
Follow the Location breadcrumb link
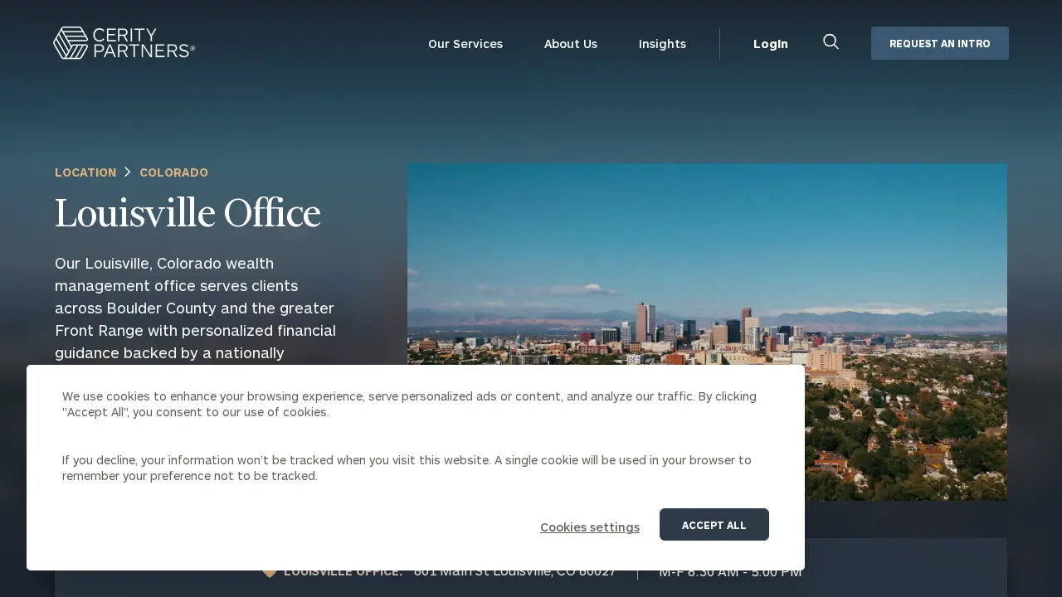click(85, 172)
